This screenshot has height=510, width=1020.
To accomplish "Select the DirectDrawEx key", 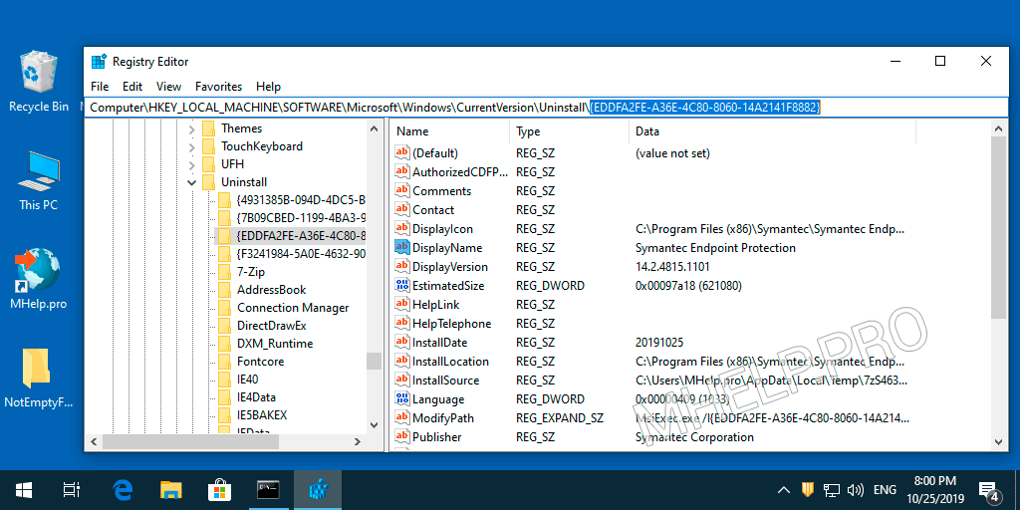I will pyautogui.click(x=271, y=326).
